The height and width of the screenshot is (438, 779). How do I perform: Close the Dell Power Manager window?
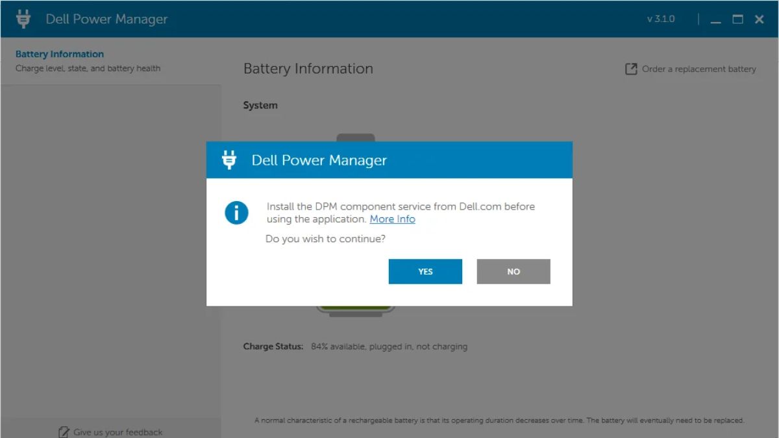[x=759, y=19]
